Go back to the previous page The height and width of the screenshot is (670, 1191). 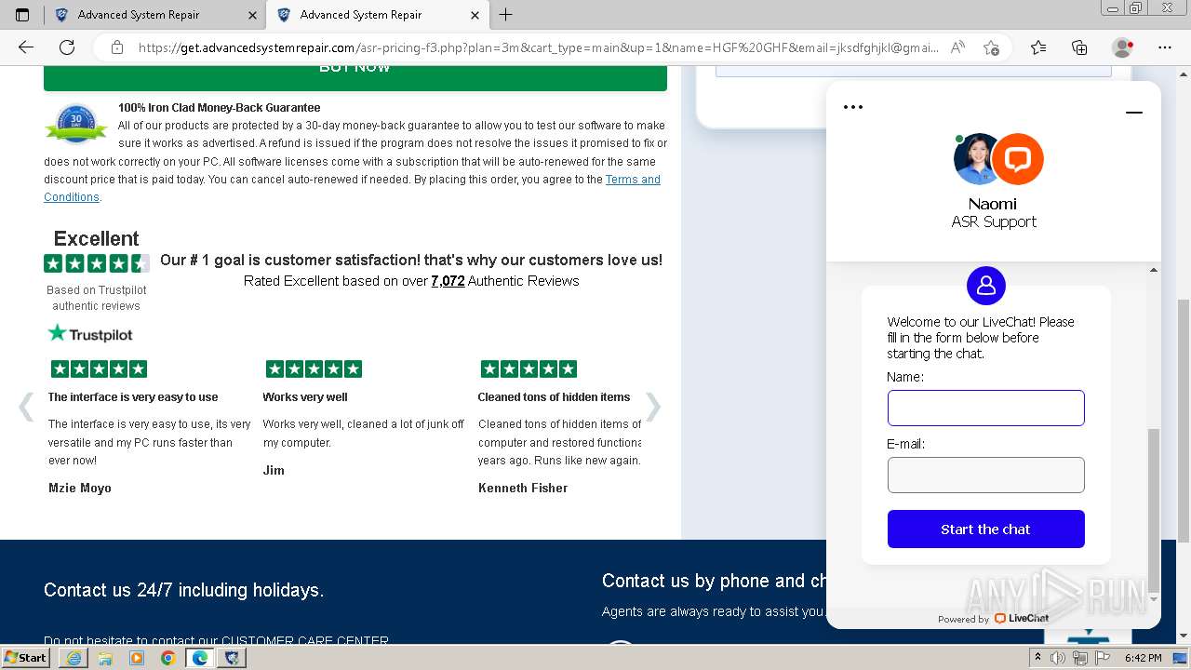pyautogui.click(x=26, y=47)
